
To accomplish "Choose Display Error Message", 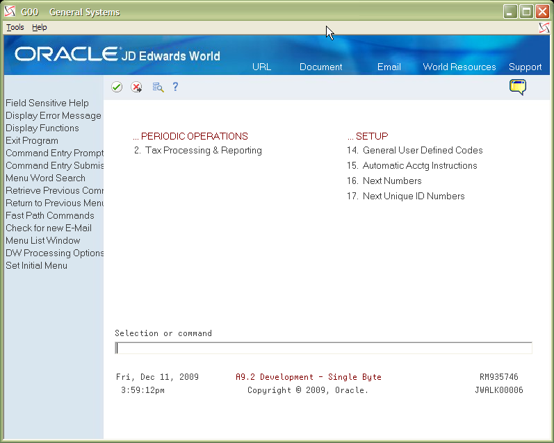I will click(54, 115).
